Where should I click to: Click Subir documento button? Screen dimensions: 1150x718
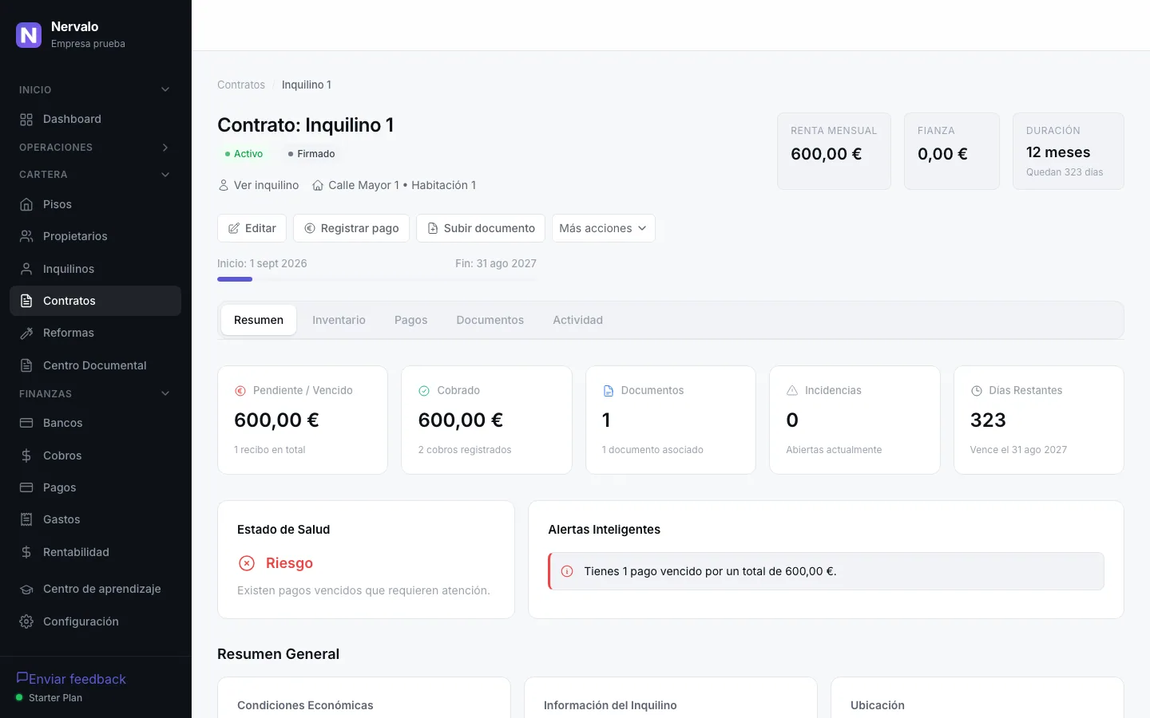(481, 228)
